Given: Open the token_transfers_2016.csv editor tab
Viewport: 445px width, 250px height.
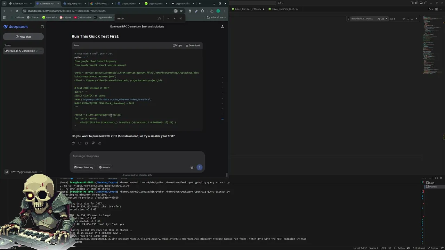Looking at the screenshot, I should coord(249,9).
